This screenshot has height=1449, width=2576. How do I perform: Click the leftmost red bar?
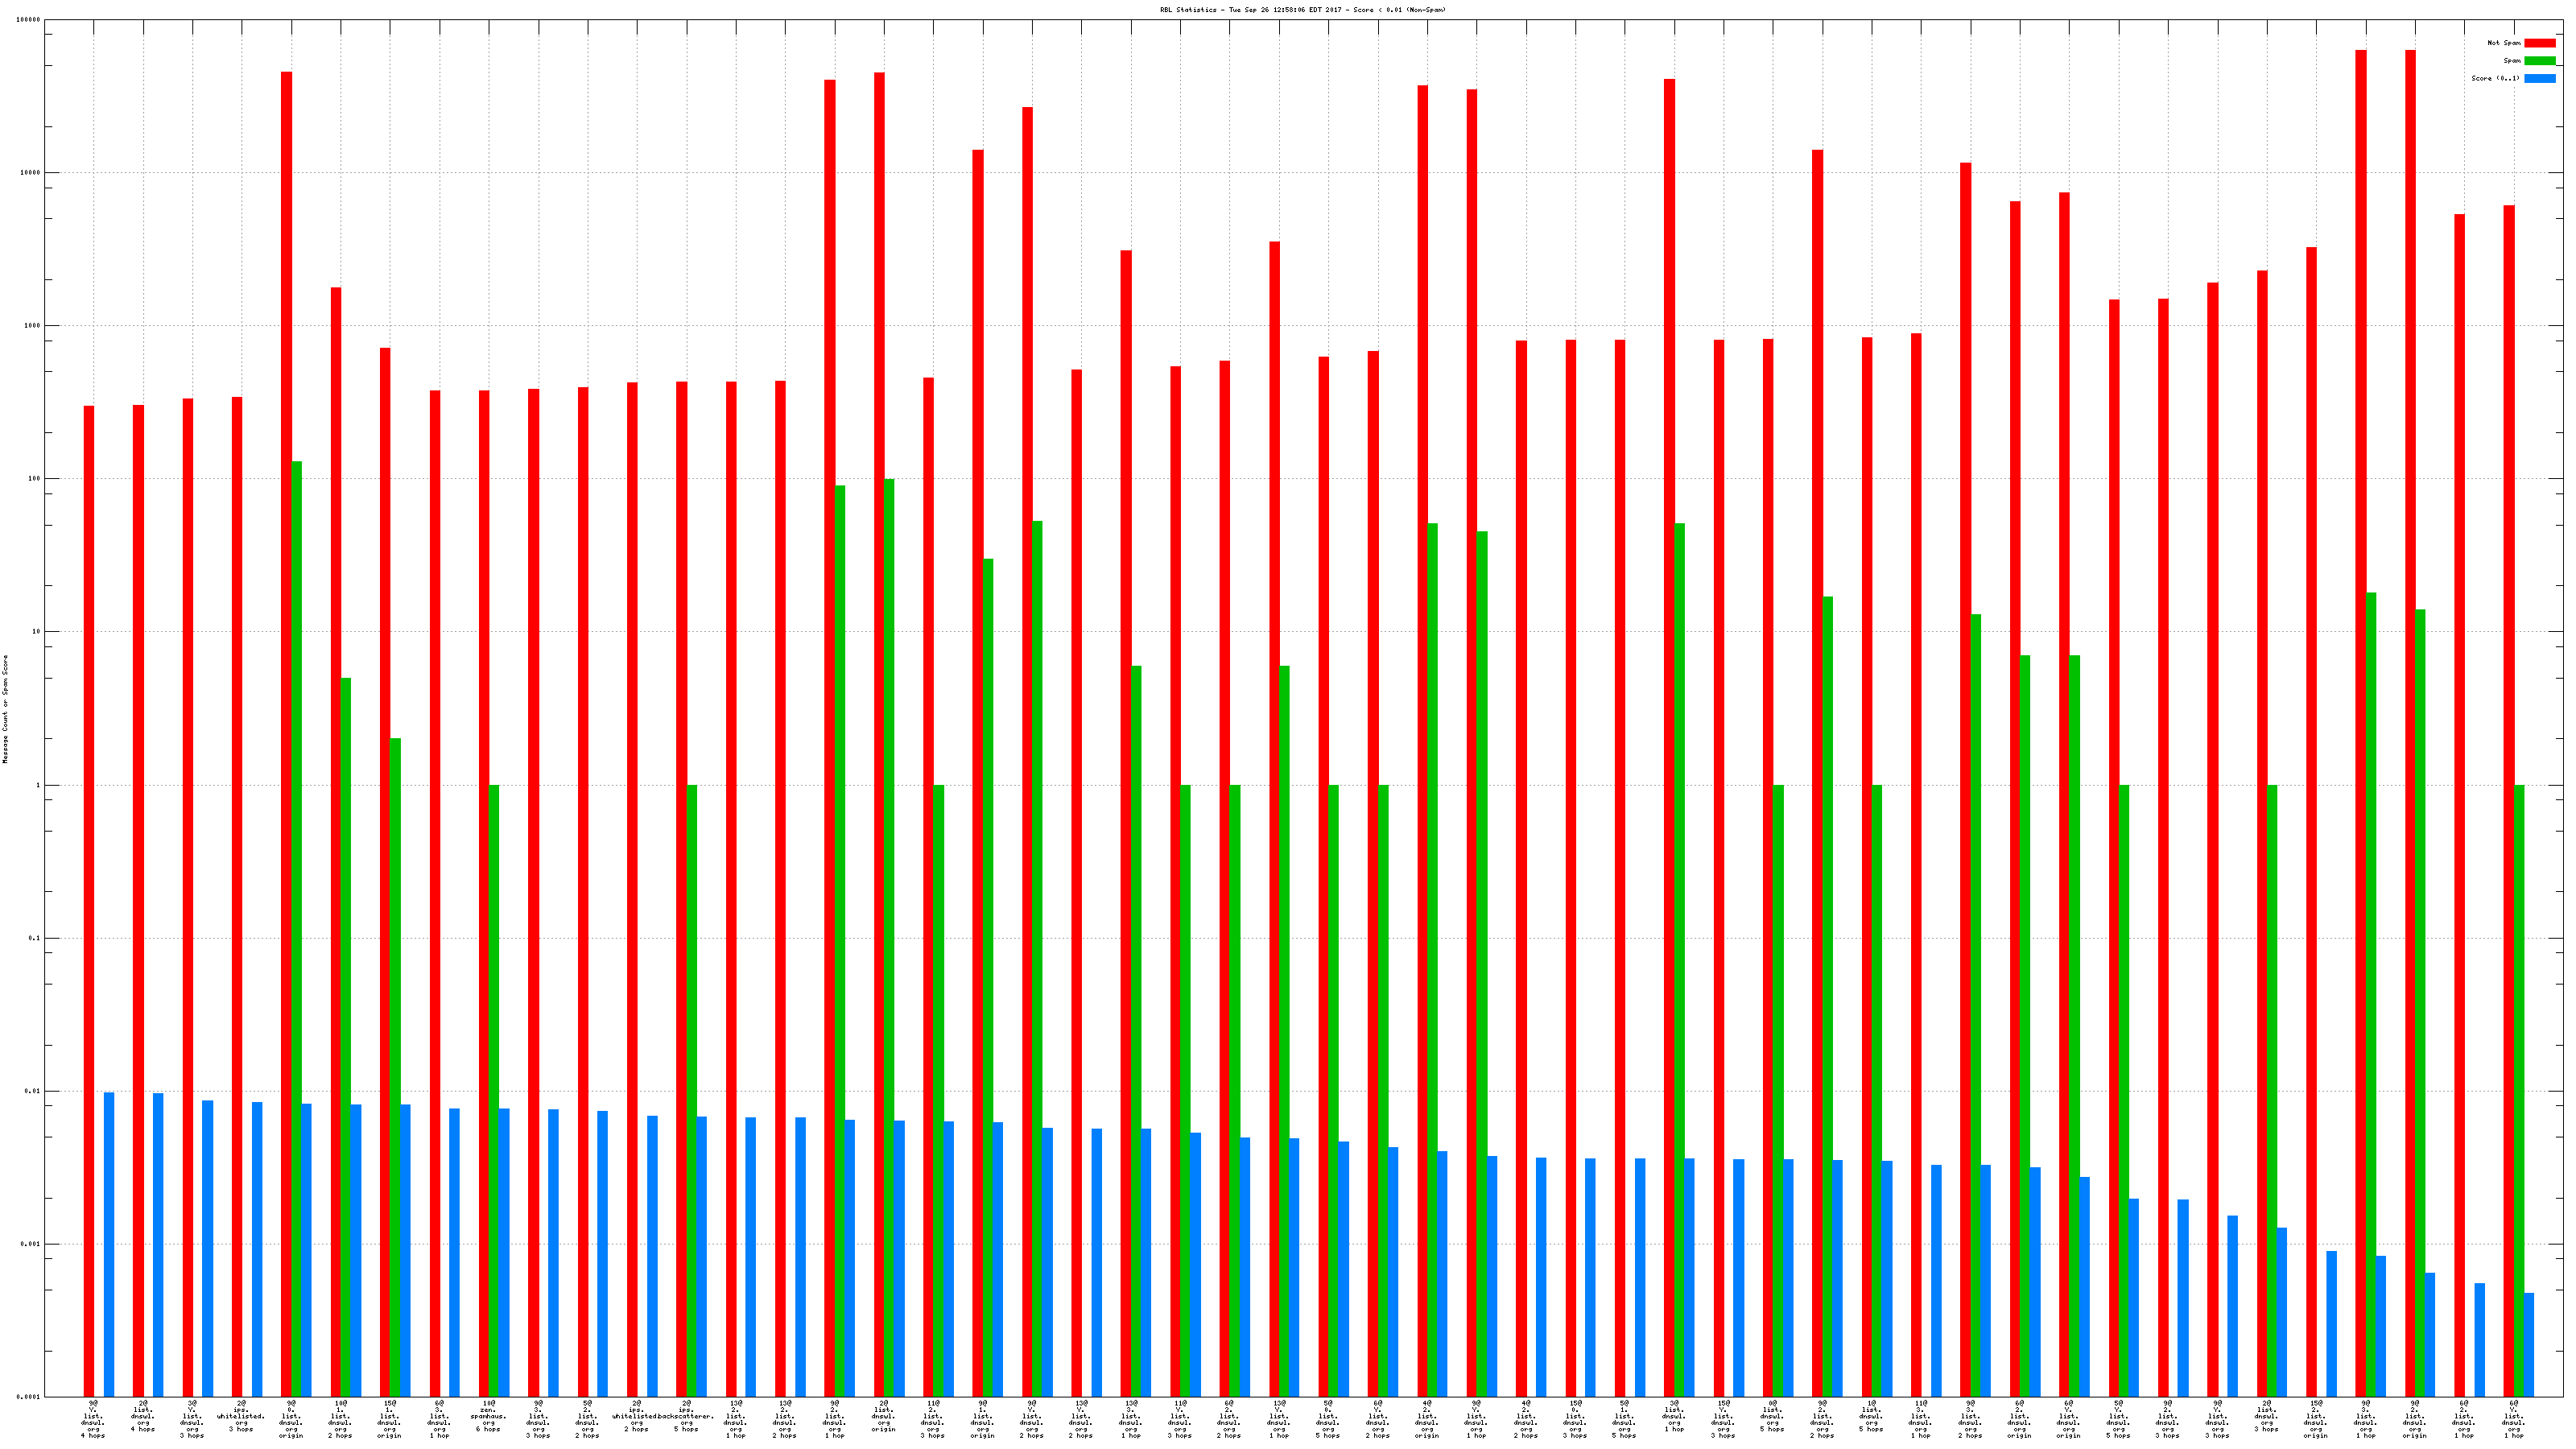pos(89,900)
